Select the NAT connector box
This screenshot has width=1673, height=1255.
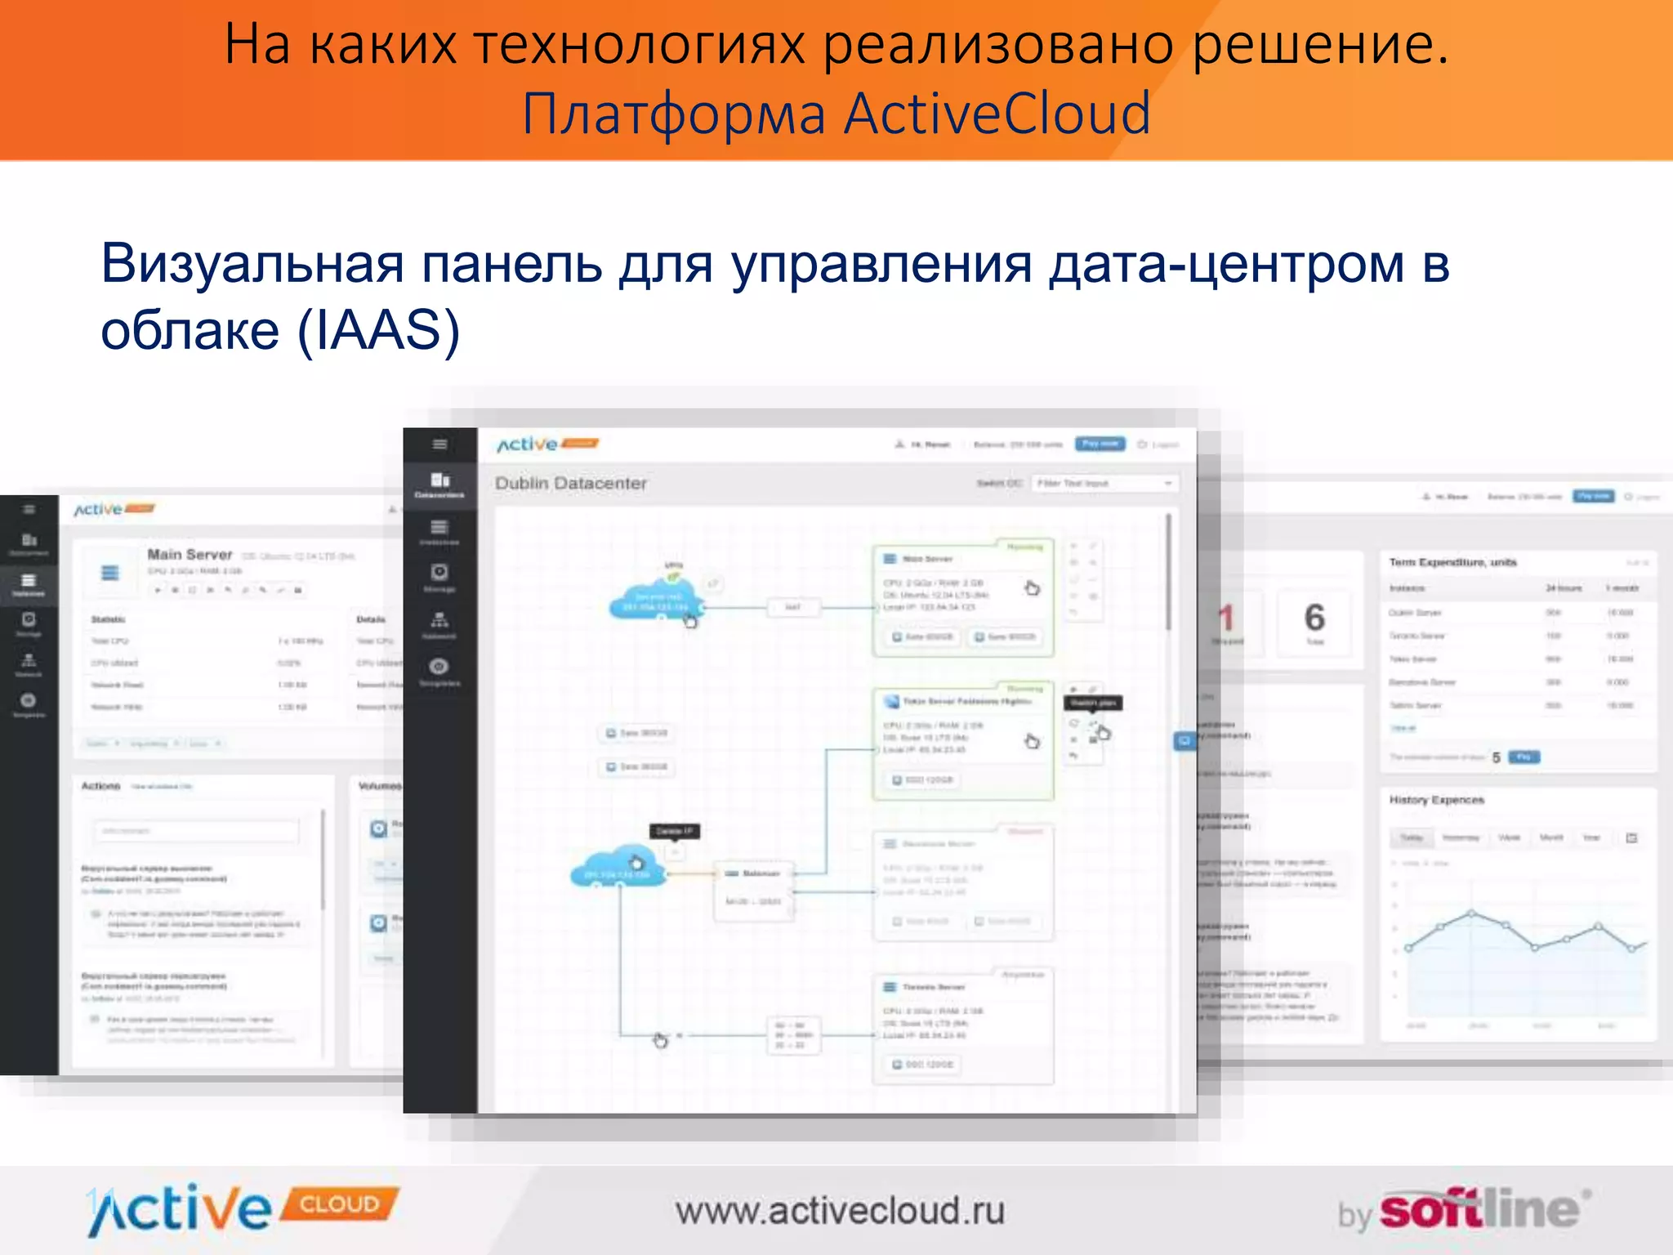[x=792, y=607]
